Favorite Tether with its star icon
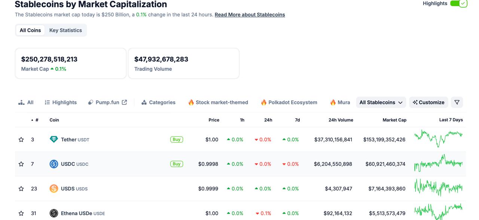This screenshot has width=479, height=220. tap(21, 140)
